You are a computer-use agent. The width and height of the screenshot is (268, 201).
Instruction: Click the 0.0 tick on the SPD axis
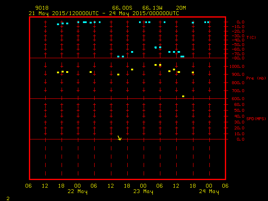(x=240, y=139)
